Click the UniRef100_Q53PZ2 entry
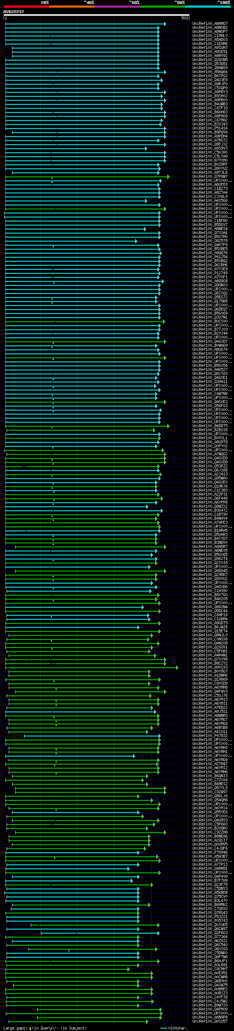 [210, 466]
